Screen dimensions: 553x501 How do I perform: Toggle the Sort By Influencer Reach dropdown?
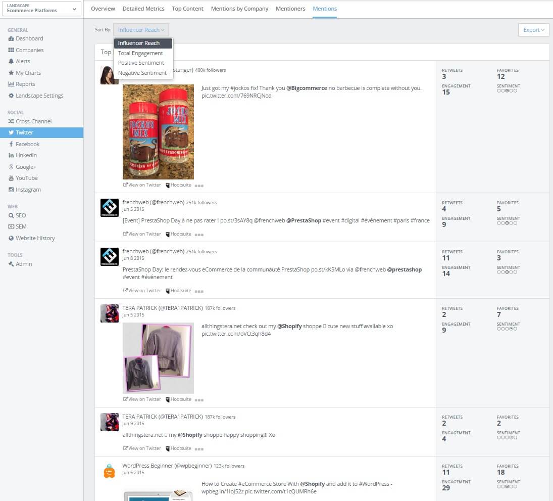click(141, 30)
